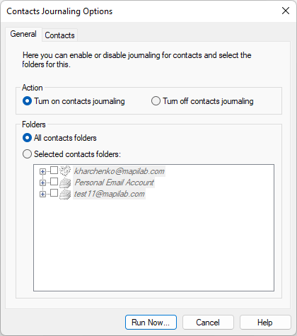
Task: Close the Contacts Journaling Options dialog
Action: tap(286, 11)
